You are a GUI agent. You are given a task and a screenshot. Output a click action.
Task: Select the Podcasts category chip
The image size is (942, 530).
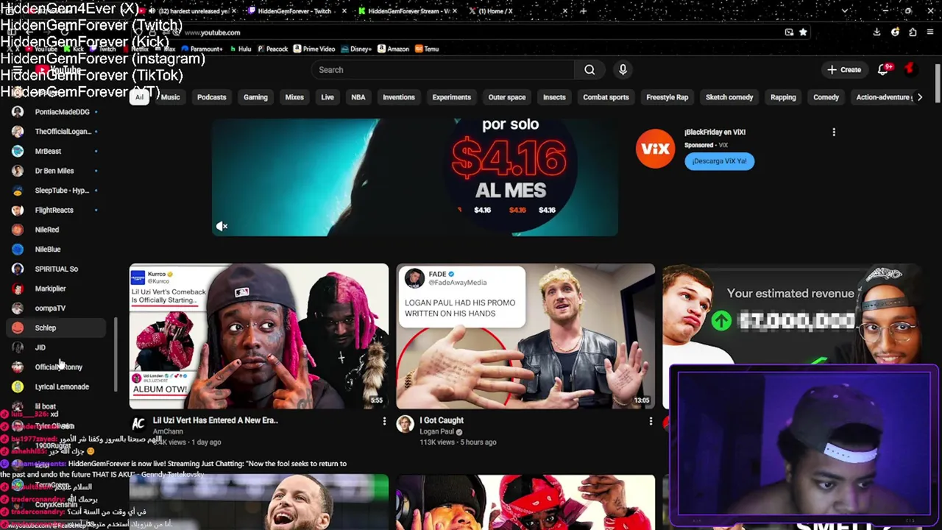pyautogui.click(x=212, y=97)
